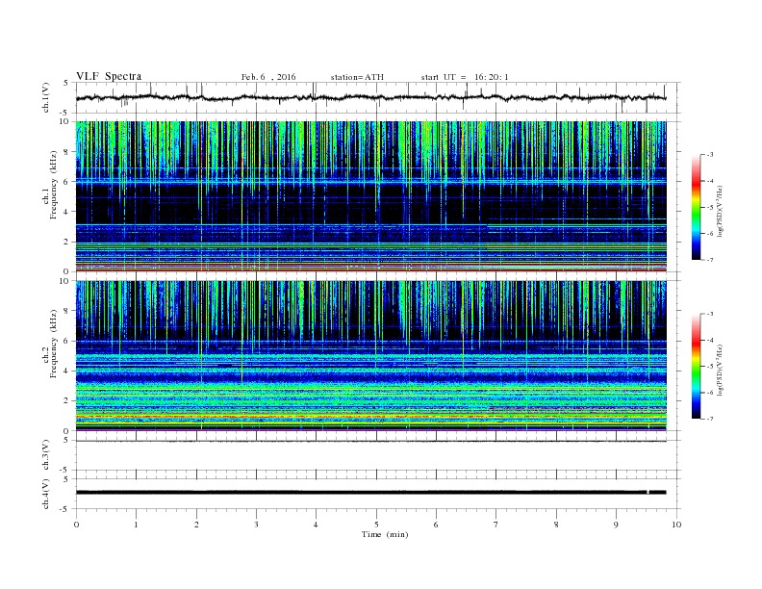Image resolution: width=762 pixels, height=589 pixels.
Task: Click inside the ch.1 spectrogram panel
Action: 371,196
